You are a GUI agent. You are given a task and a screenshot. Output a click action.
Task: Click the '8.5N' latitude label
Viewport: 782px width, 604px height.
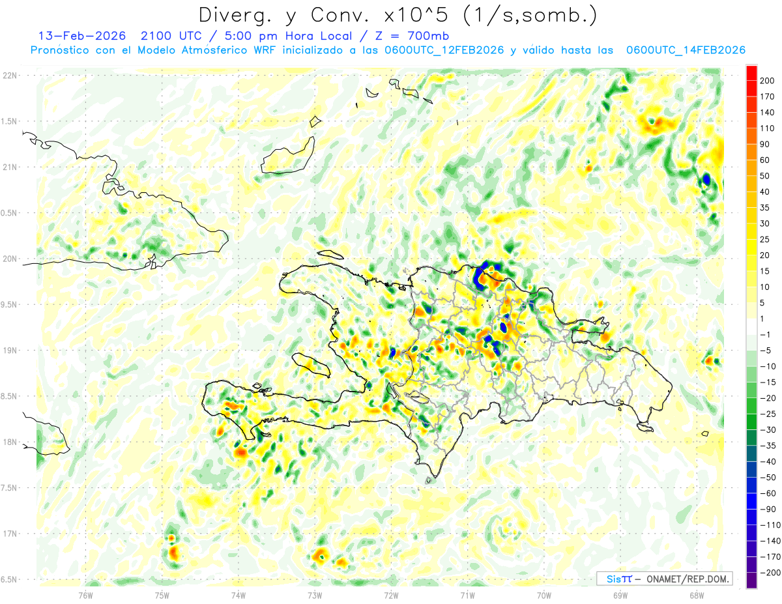coord(9,396)
